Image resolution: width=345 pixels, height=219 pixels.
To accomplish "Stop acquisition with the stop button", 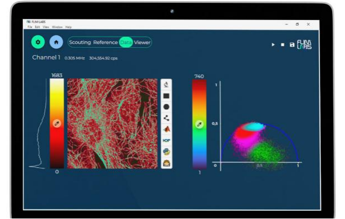I will (283, 44).
